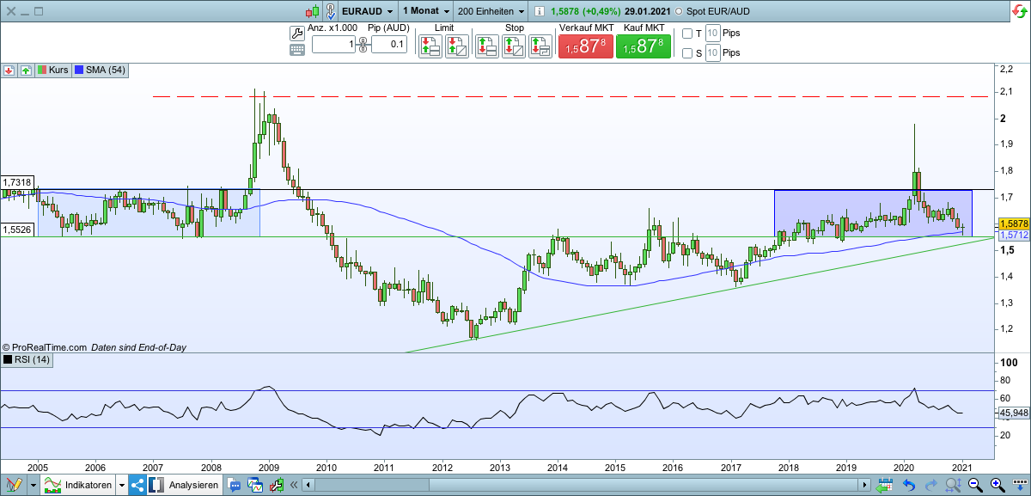Screen dimensions: 1031x496
Task: Click the comment bubble icon in bottom toolbar
Action: point(235,484)
